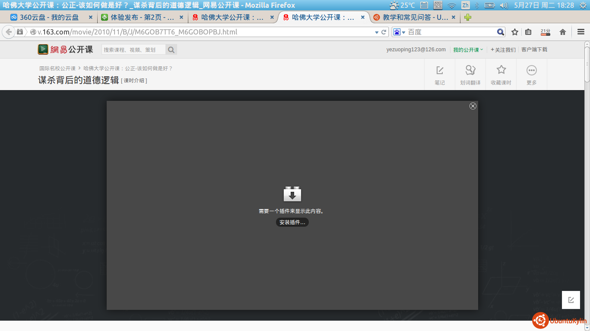Screen dimensions: 590x331
Task: Open a new tab with plus button
Action: coord(468,17)
